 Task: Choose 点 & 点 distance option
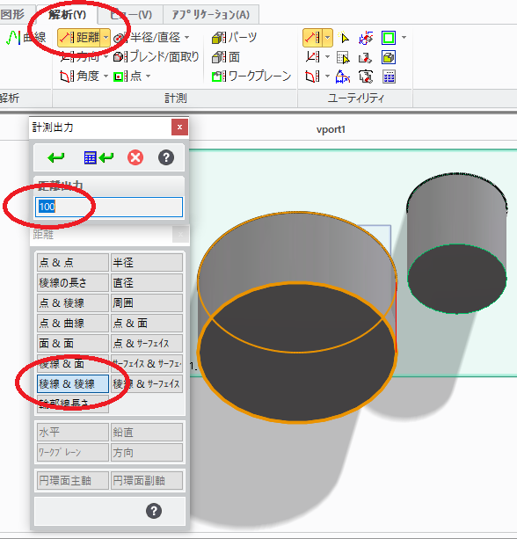(x=72, y=262)
